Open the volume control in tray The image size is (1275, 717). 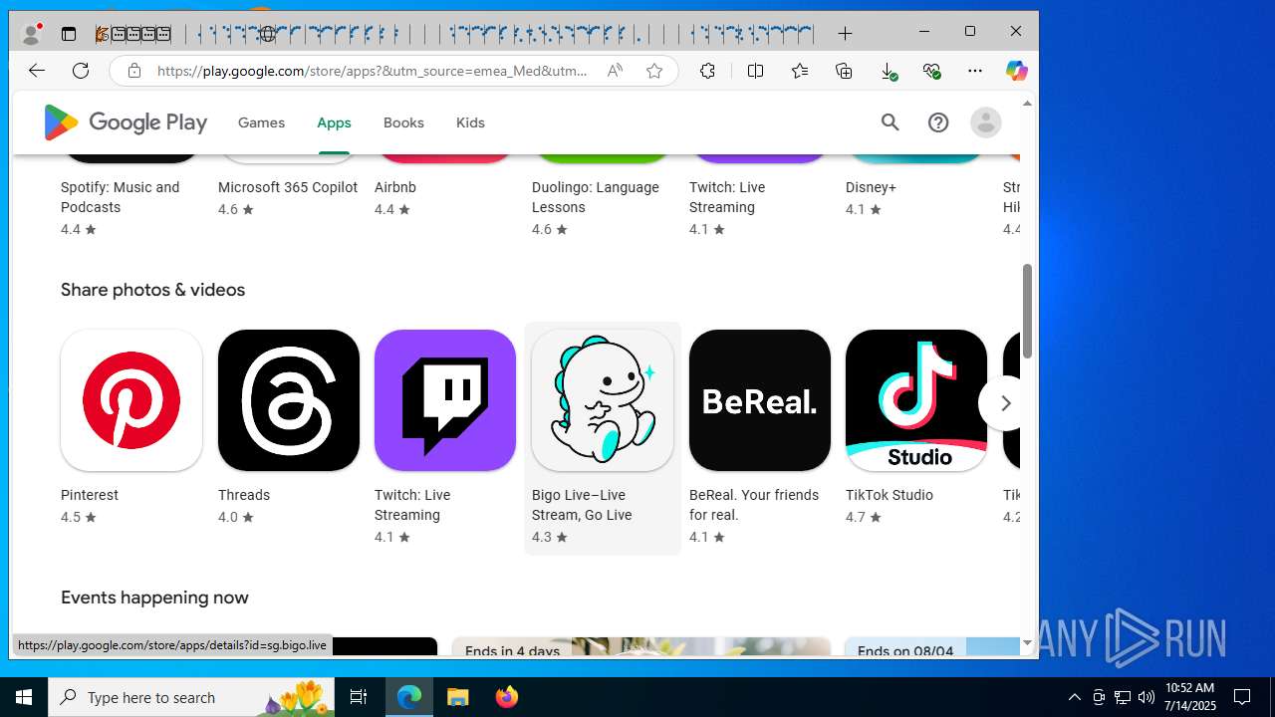coord(1146,697)
